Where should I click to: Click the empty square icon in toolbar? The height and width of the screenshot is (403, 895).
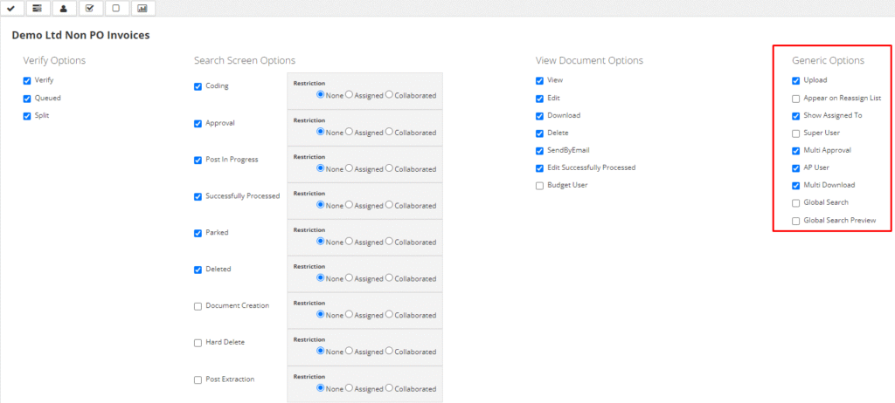point(115,9)
